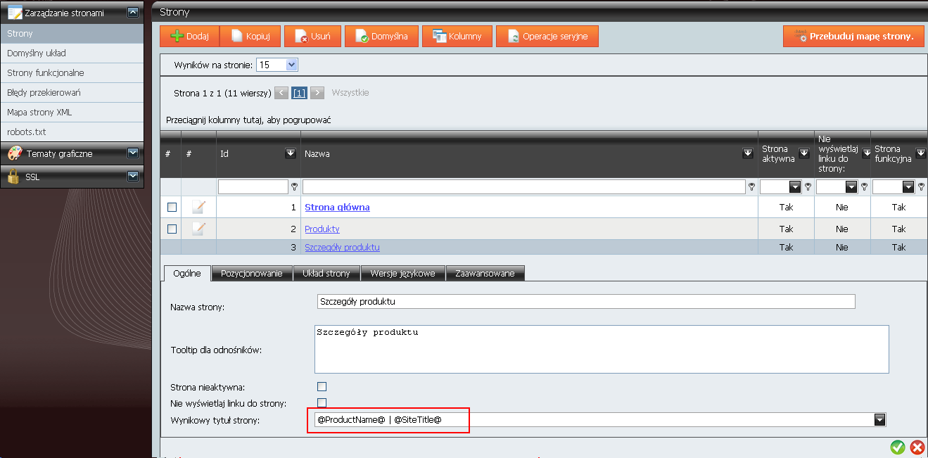The width and height of the screenshot is (928, 458).
Task: Switch to the Zaawansowane tab
Action: 485,273
